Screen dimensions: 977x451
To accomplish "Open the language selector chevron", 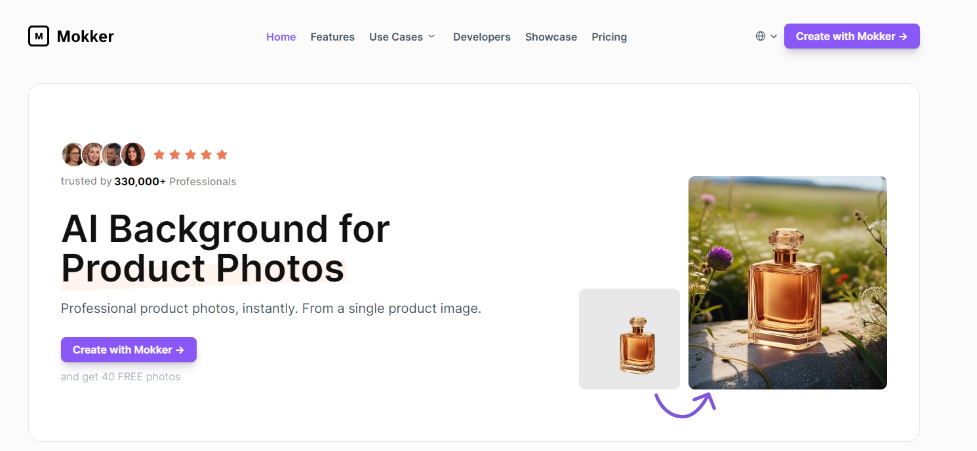I will (x=774, y=37).
